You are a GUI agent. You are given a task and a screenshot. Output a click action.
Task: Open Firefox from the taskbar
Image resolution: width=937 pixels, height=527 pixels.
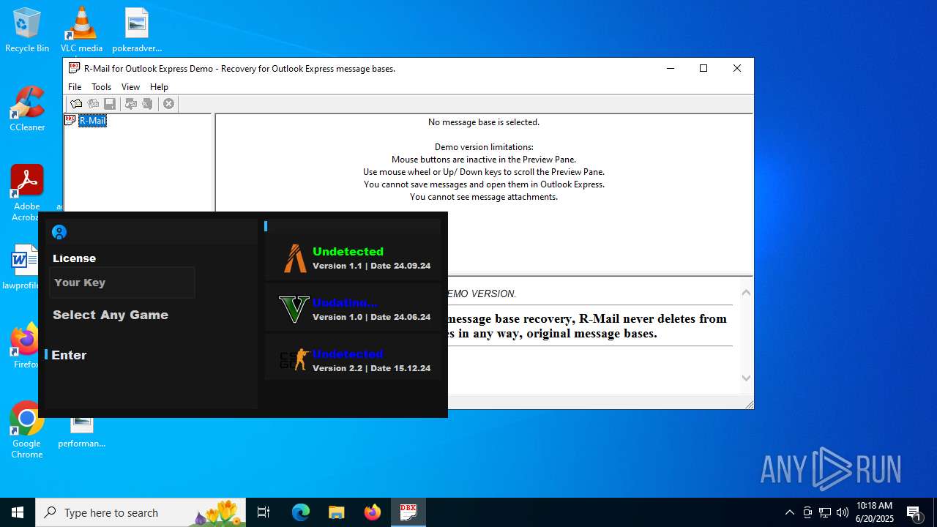373,512
